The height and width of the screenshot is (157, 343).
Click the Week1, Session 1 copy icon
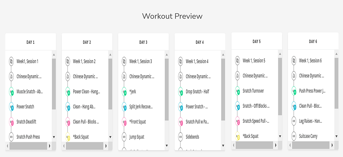point(11,62)
